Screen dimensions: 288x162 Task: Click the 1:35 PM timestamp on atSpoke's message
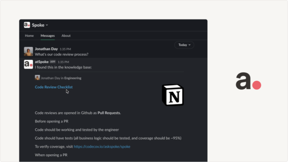63,62
